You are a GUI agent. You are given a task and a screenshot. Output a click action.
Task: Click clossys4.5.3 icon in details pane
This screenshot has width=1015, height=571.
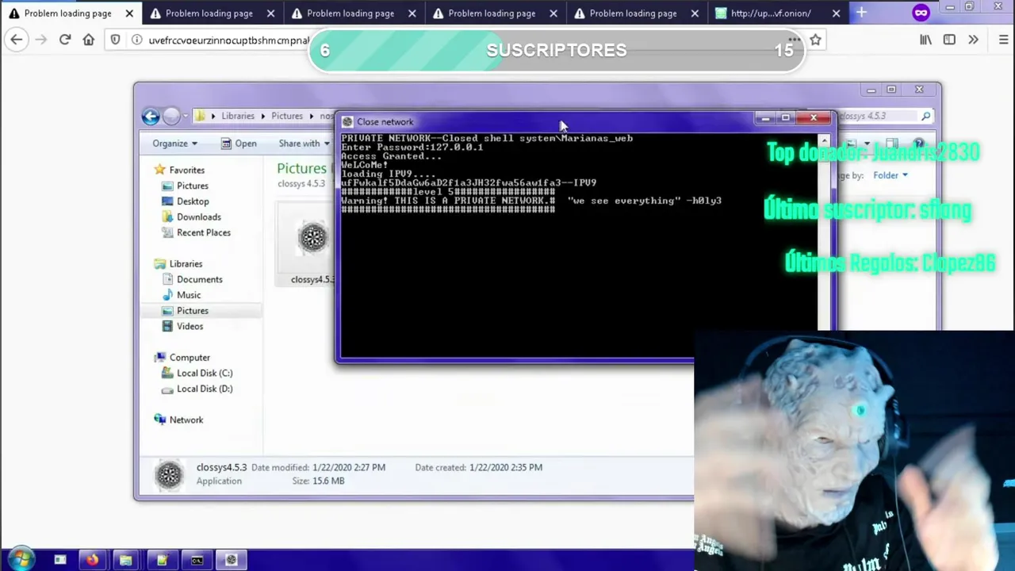[x=169, y=474]
